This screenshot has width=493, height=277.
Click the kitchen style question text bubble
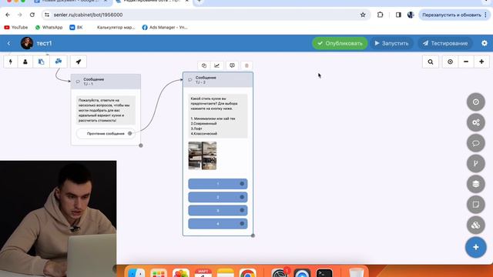(217, 116)
